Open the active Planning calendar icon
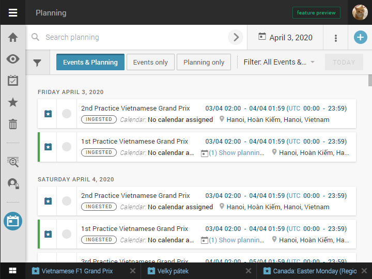372x279 pixels. tap(13, 221)
